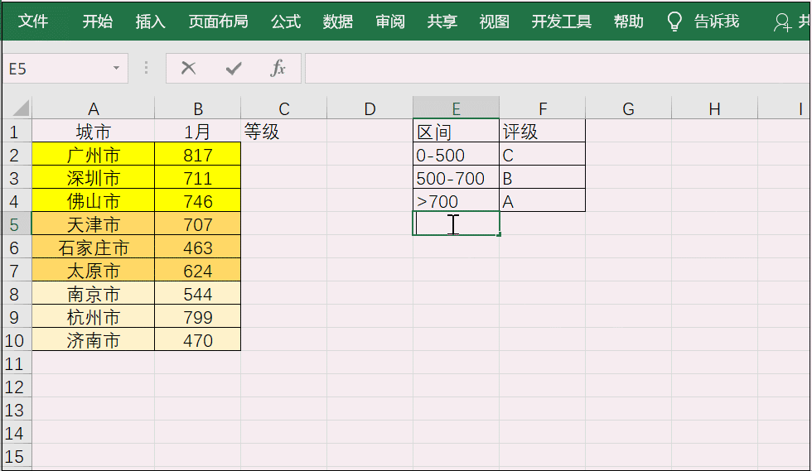
Task: Select column F header
Action: [x=543, y=108]
